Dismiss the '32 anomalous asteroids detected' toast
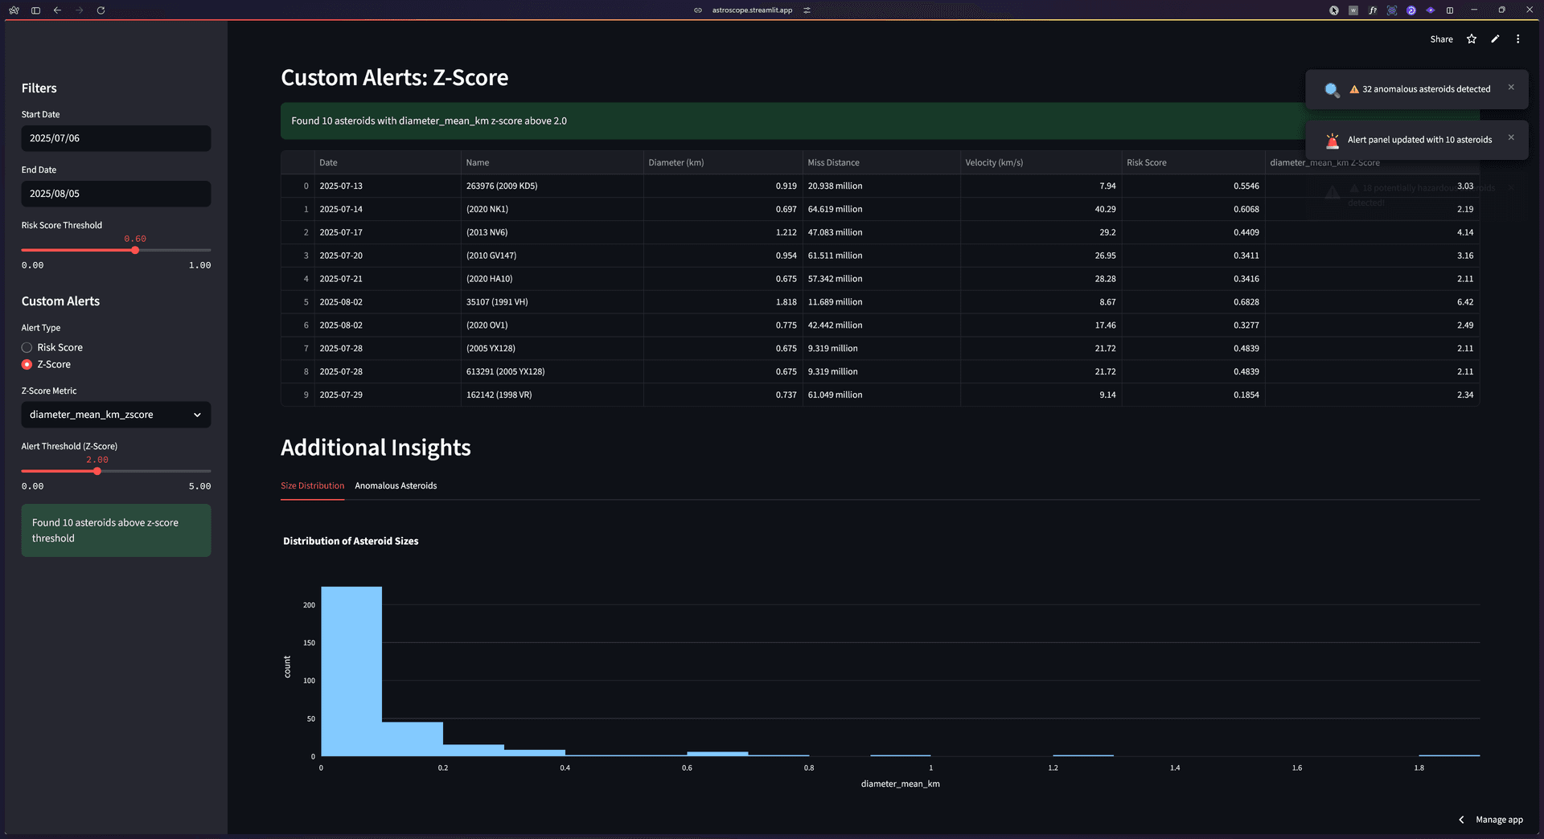This screenshot has height=839, width=1544. click(x=1510, y=88)
